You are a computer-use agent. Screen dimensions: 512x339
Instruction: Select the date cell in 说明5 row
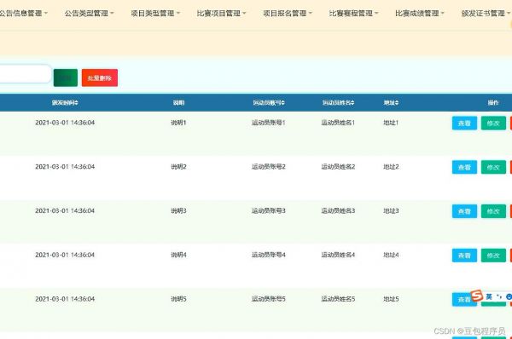(x=65, y=299)
